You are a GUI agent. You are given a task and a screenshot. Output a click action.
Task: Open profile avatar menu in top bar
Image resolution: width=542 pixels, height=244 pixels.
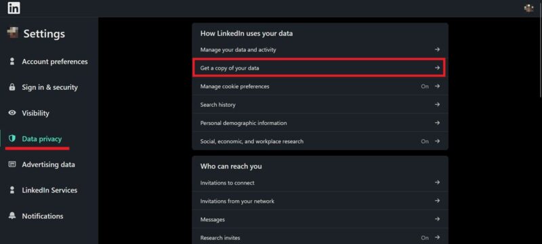pyautogui.click(x=528, y=8)
